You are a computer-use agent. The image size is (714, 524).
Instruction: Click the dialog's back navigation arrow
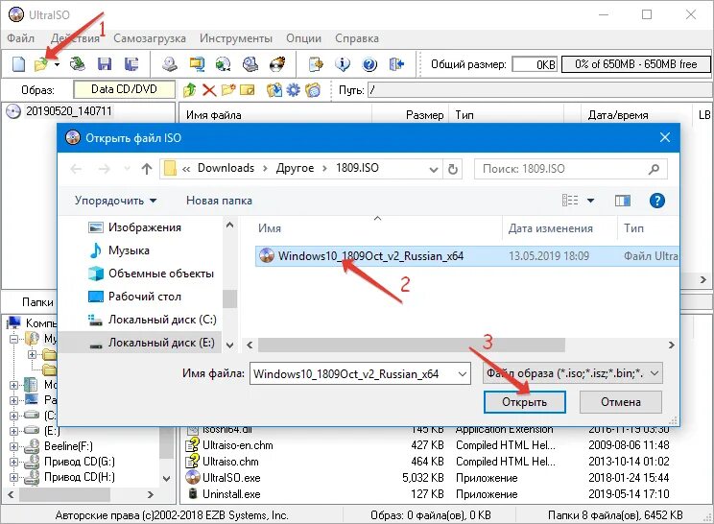click(x=76, y=169)
